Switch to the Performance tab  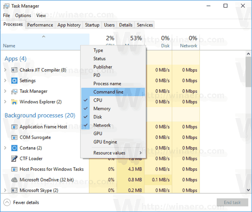pyautogui.click(x=40, y=25)
